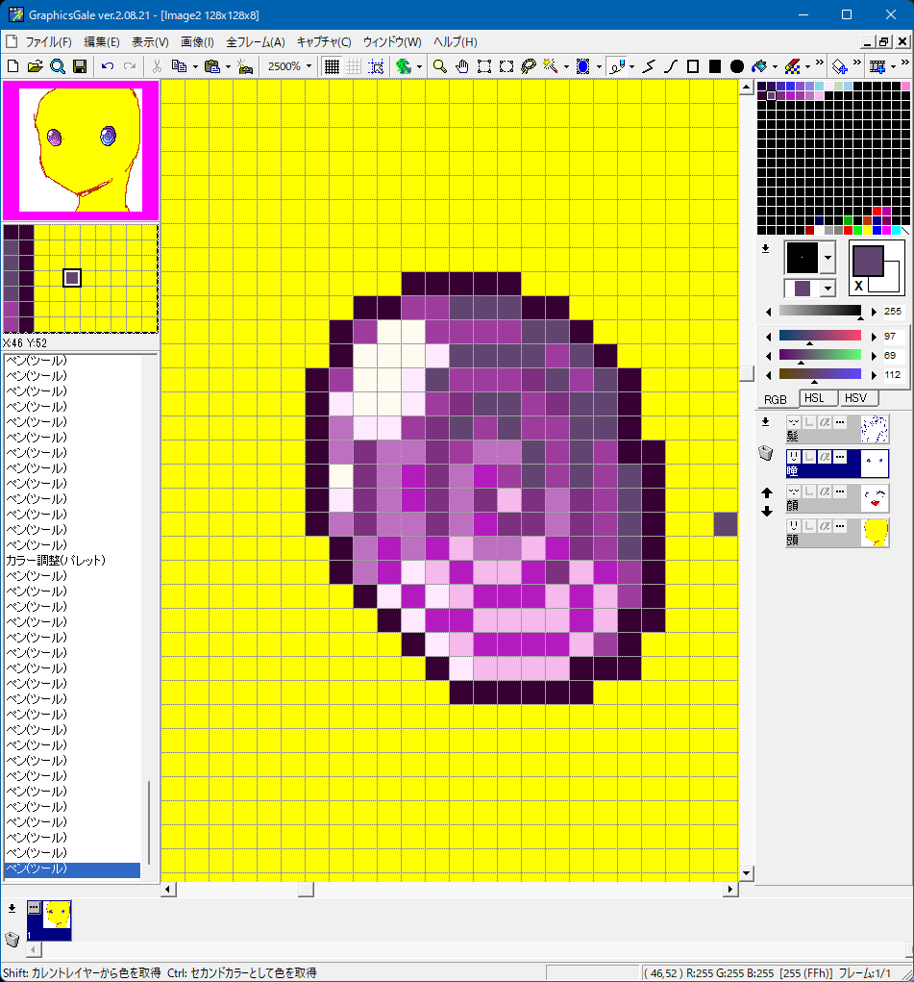
Task: Select the Pen freehand tool
Action: coord(617,66)
